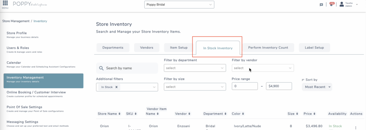Open the Label Setup tab
Screen dimensions: 366x130
pos(315,47)
